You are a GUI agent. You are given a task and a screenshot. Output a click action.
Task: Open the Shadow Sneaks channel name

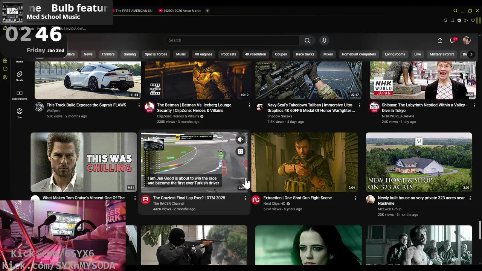point(280,116)
